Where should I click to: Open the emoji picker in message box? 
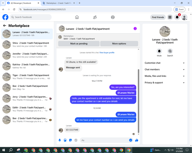click(x=131, y=140)
